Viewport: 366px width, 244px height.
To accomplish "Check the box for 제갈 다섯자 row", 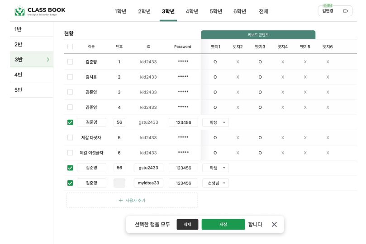I will [70, 137].
